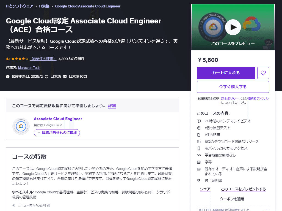Viewport: 282px width, 211px height.
Task: Click the downloadable resources icon
Action: 199,142
